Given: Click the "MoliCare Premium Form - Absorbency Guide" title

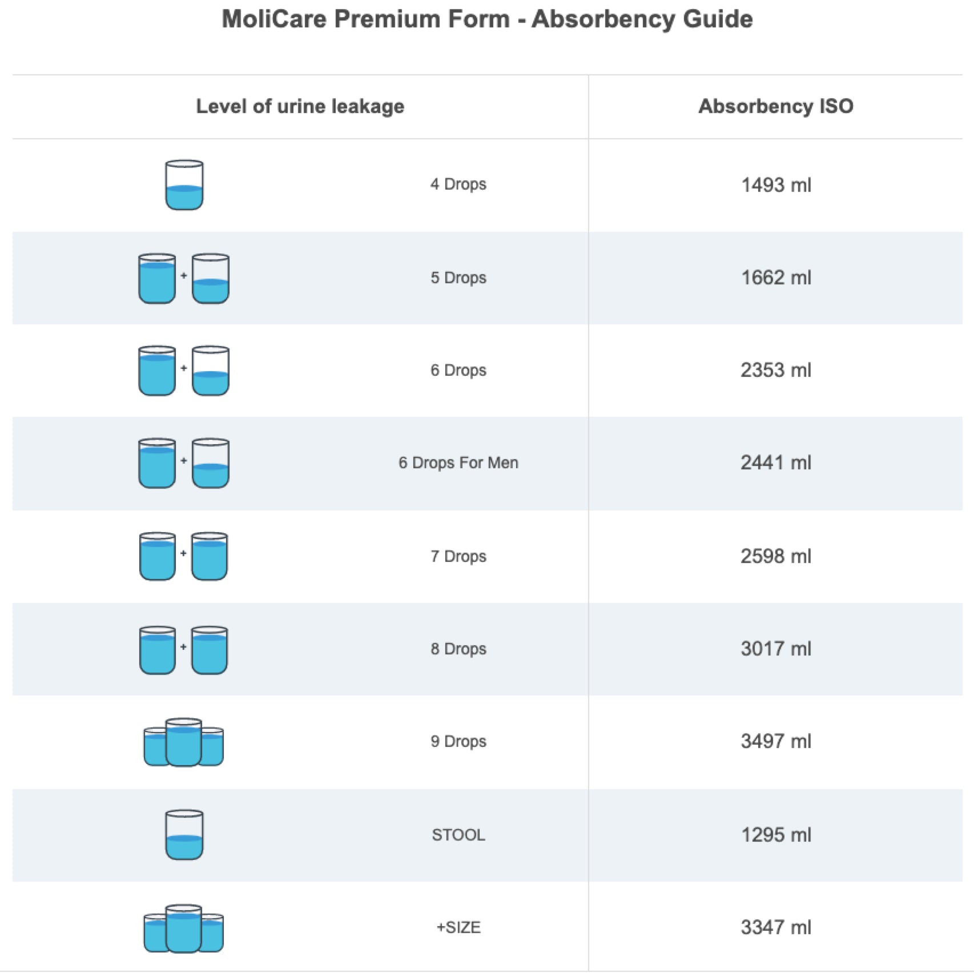Looking at the screenshot, I should (487, 19).
